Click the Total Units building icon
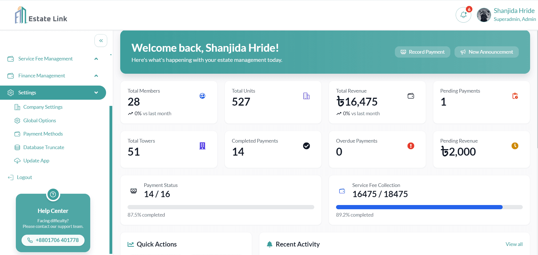The image size is (538, 255). coord(306,96)
